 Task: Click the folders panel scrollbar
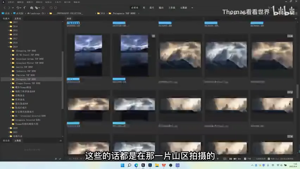coord(63,80)
